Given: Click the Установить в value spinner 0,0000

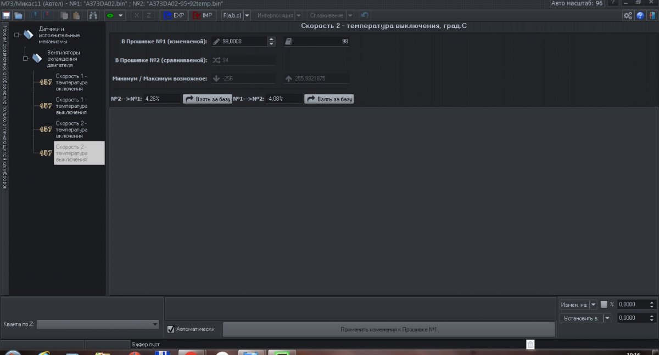Looking at the screenshot, I should pos(636,318).
